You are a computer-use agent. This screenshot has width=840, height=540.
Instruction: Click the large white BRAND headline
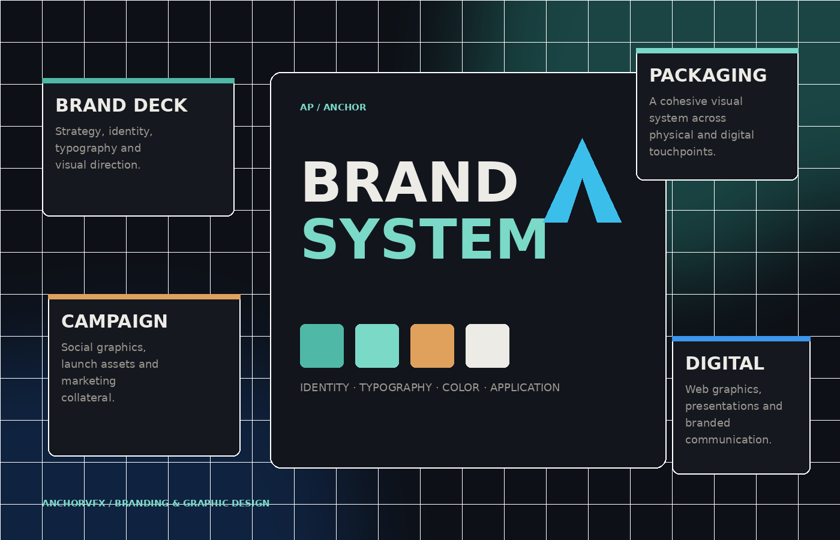coord(410,182)
